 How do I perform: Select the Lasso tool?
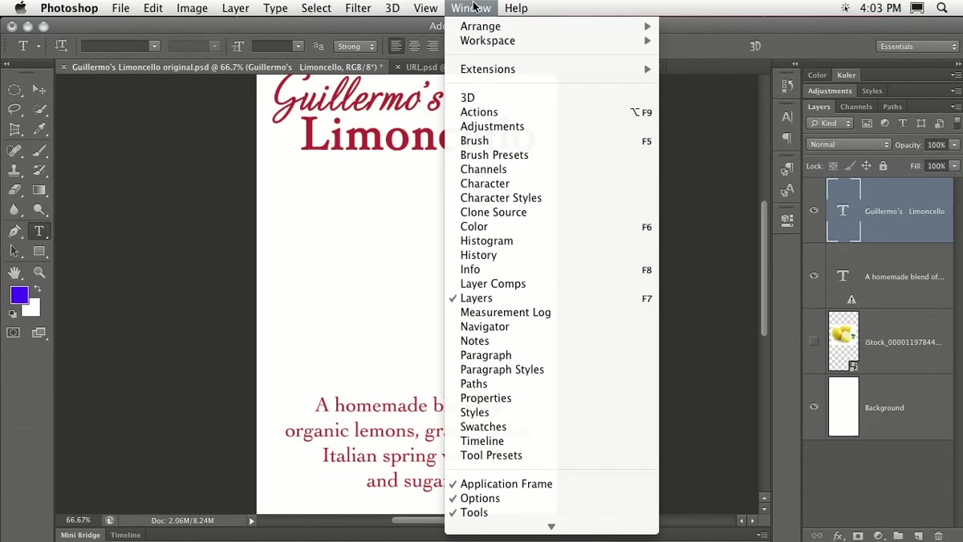click(x=14, y=109)
